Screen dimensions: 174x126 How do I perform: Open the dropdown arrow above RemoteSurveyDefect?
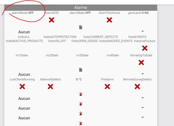(x=143, y=74)
